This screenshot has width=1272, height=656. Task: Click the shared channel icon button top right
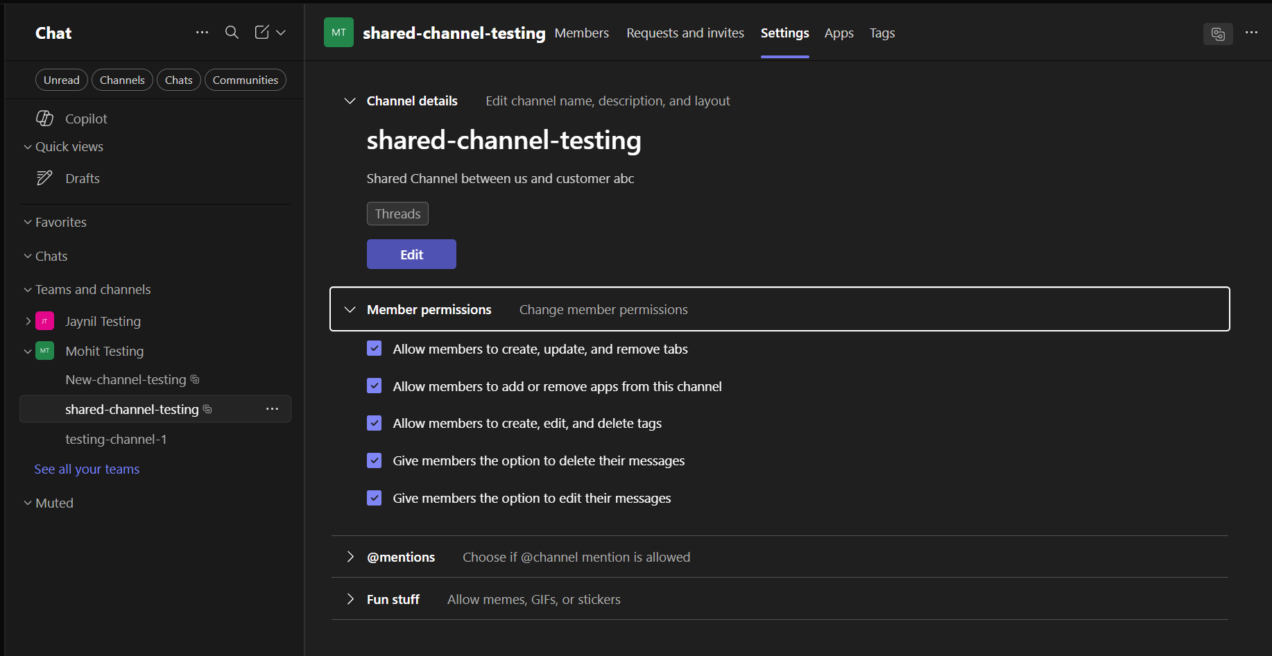(x=1218, y=33)
